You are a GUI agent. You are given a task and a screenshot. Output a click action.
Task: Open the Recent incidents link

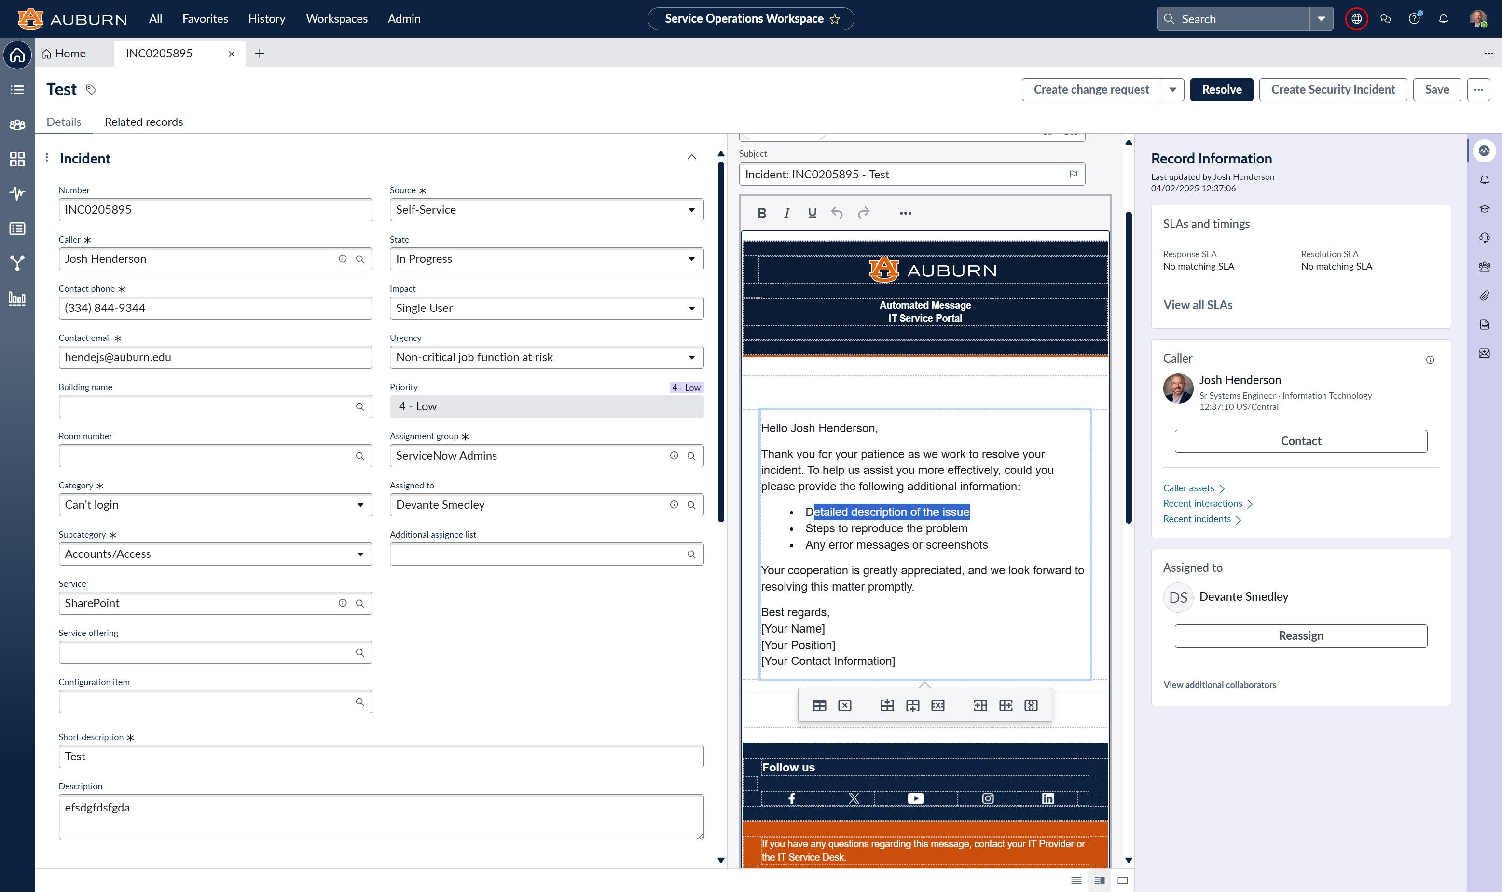pos(1197,519)
